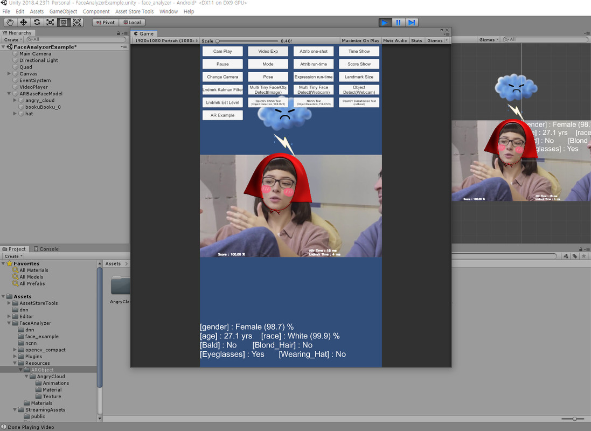Select the Scale tool
The image size is (591, 431).
(x=50, y=23)
